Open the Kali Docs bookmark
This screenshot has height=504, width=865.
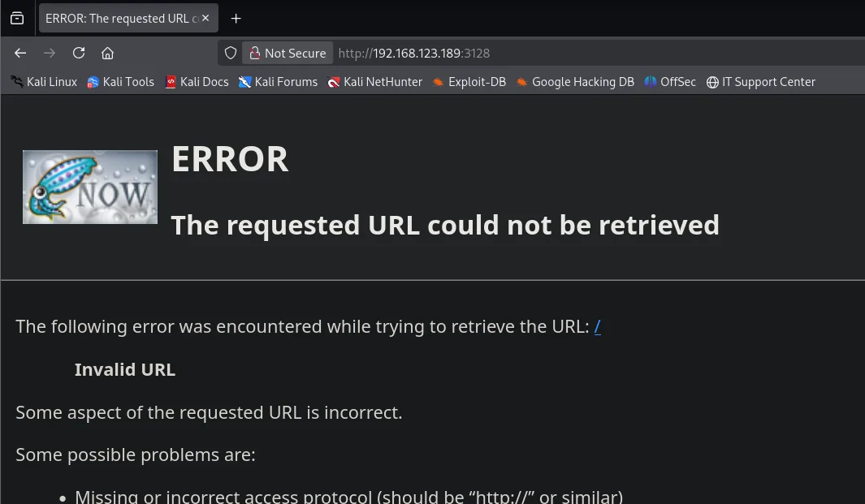click(x=197, y=82)
